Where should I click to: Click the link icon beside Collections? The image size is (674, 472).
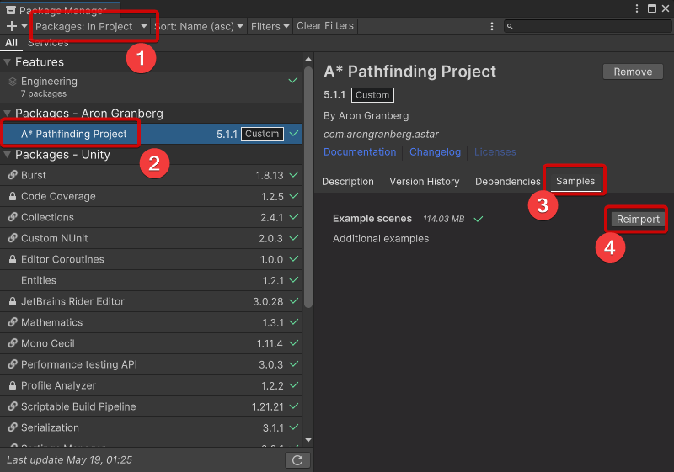point(13,217)
